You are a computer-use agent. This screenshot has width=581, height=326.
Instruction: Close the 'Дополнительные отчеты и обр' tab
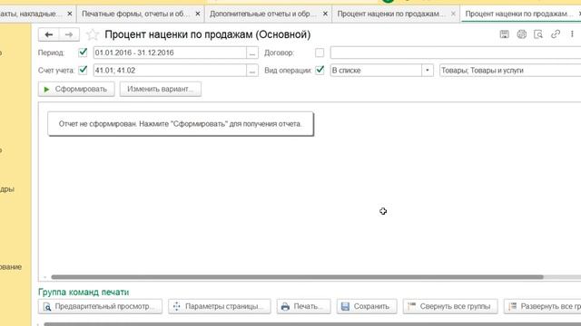point(325,14)
